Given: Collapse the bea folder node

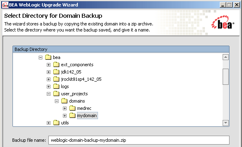Looking at the screenshot, I should [40, 57].
